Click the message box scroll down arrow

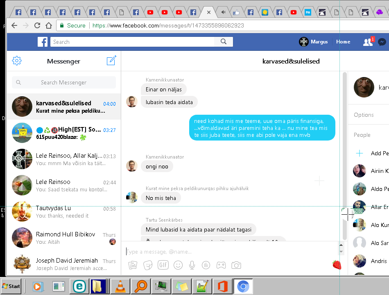tap(341, 252)
